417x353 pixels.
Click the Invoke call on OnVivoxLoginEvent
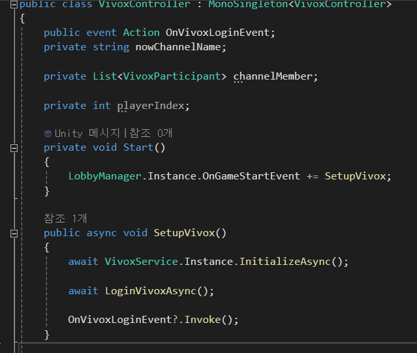tap(203, 320)
